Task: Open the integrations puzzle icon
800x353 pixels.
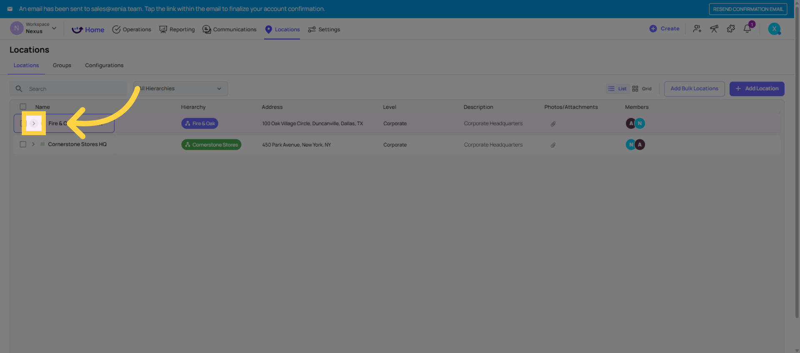Action: coord(731,29)
